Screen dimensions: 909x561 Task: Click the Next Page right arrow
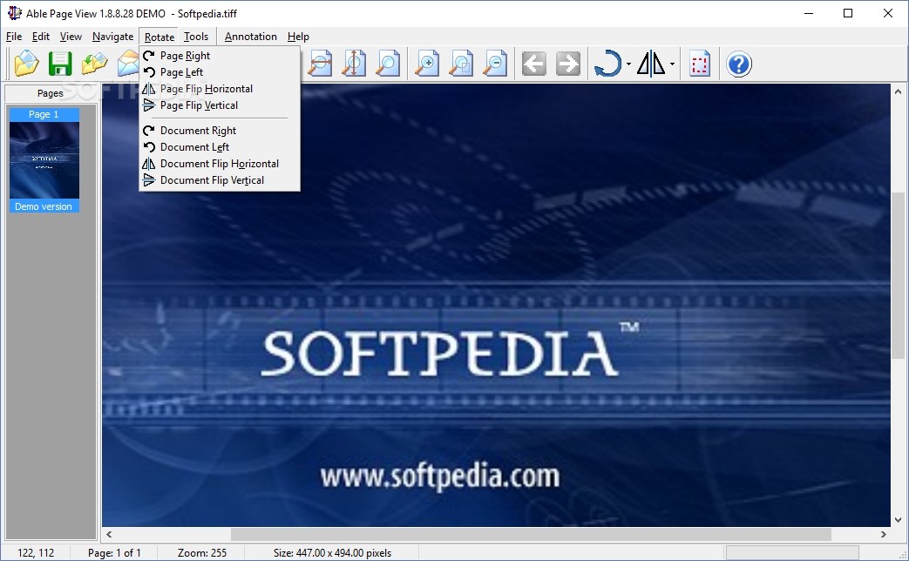pyautogui.click(x=568, y=64)
